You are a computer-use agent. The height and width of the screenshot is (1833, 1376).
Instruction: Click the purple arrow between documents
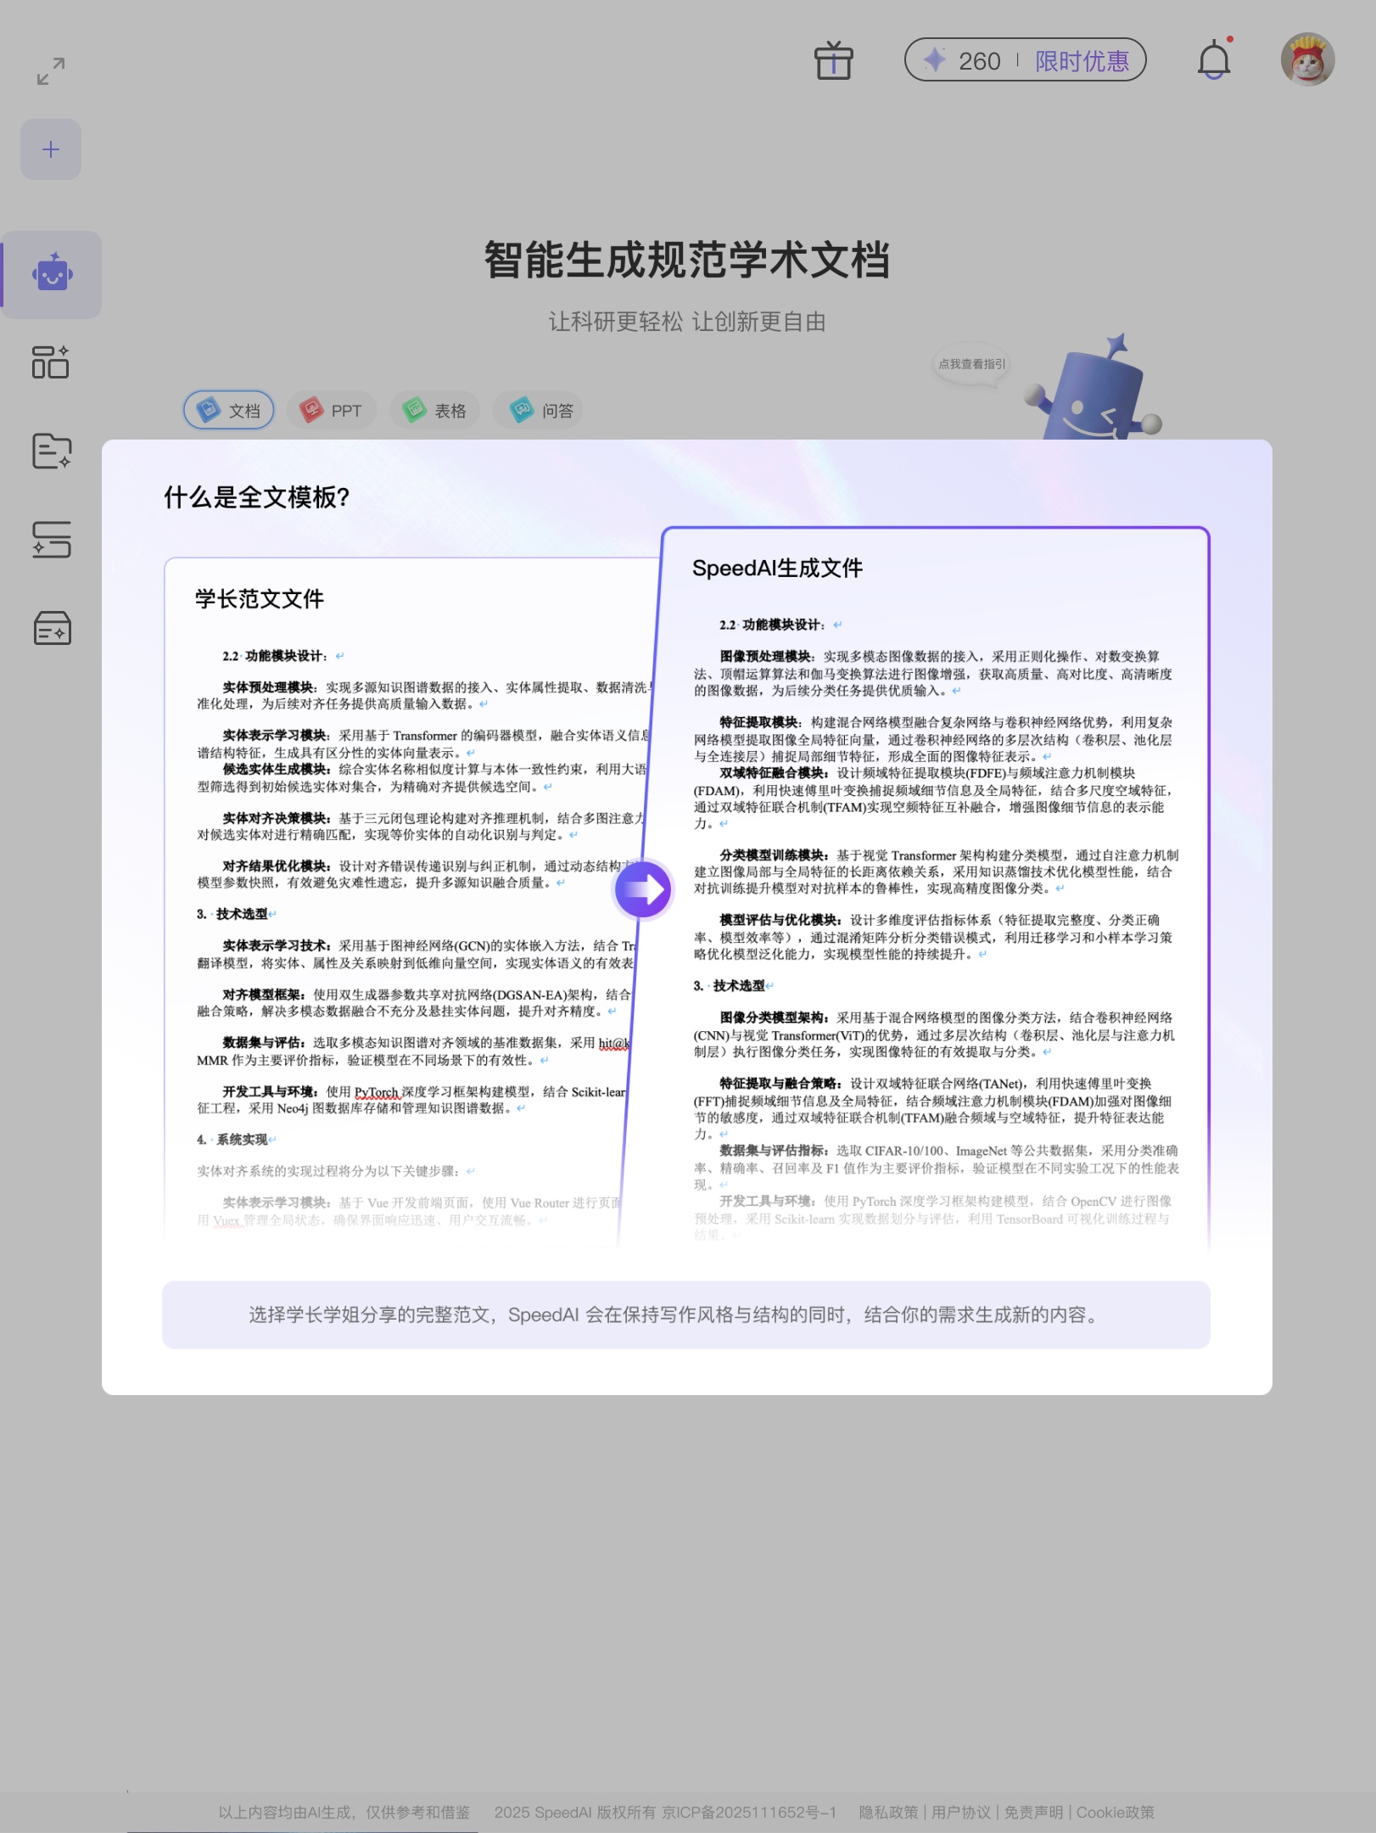(x=642, y=889)
